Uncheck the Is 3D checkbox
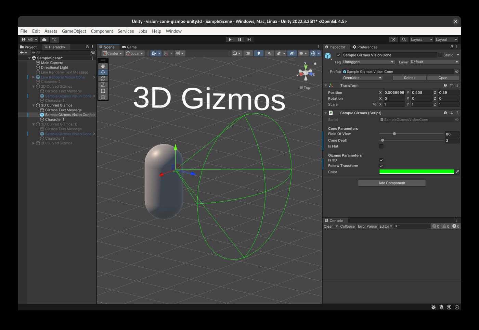The height and width of the screenshot is (330, 479). 381,160
